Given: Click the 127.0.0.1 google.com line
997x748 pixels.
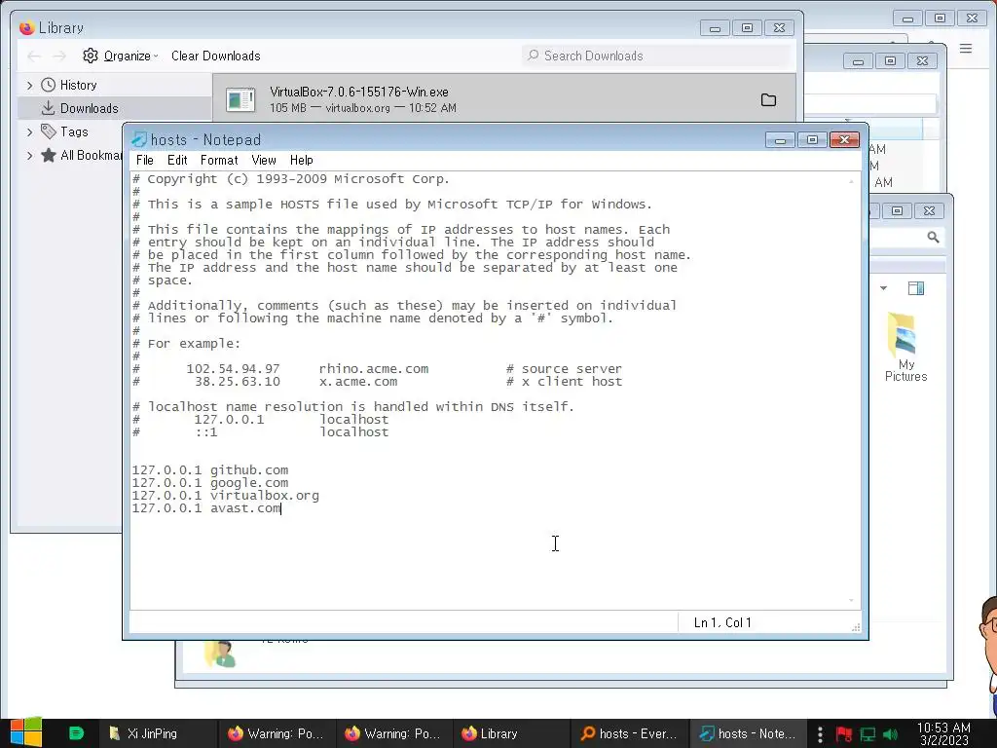Looking at the screenshot, I should click(210, 483).
